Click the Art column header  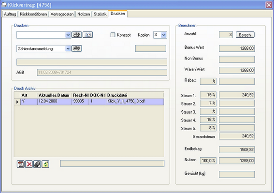(29, 95)
